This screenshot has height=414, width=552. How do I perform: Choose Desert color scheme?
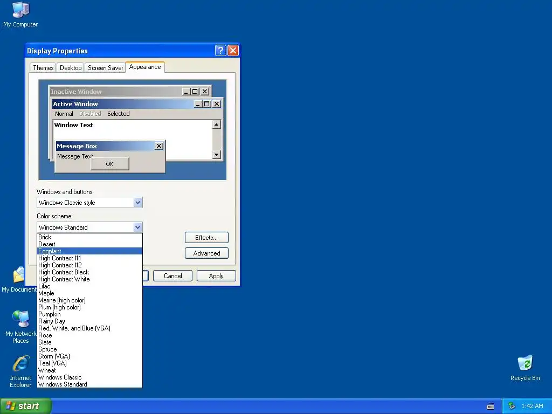pos(89,244)
